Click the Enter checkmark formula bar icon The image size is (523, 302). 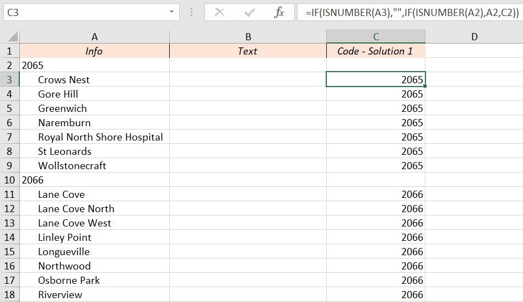point(250,13)
